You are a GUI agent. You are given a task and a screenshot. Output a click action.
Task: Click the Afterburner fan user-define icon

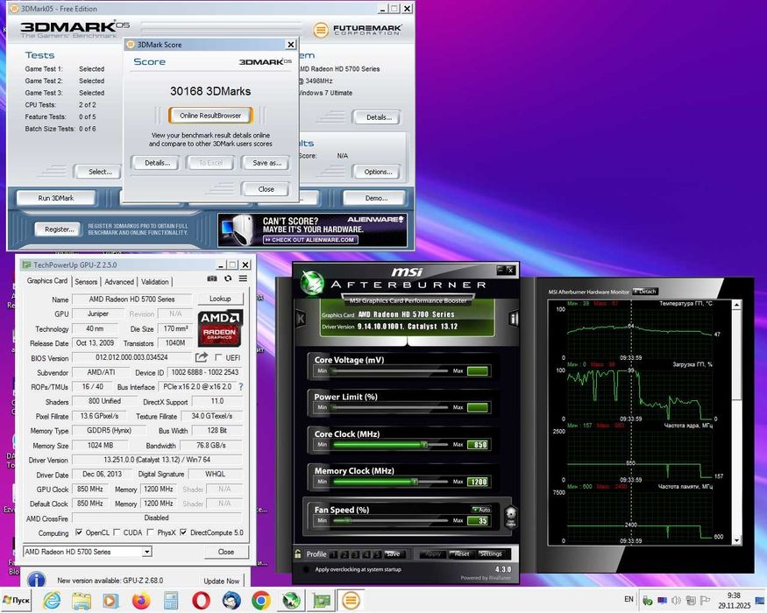511,517
